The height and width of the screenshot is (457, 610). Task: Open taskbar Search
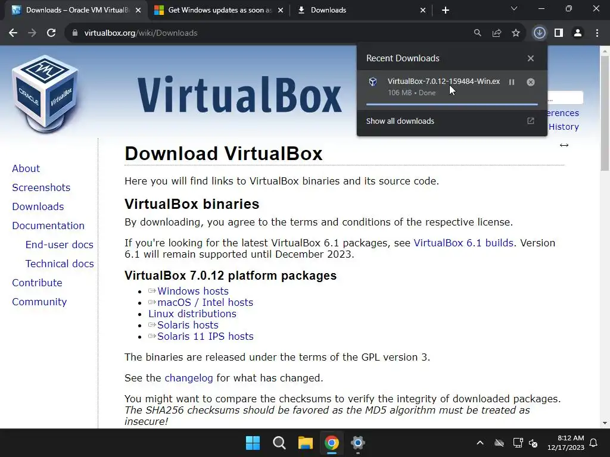[279, 443]
